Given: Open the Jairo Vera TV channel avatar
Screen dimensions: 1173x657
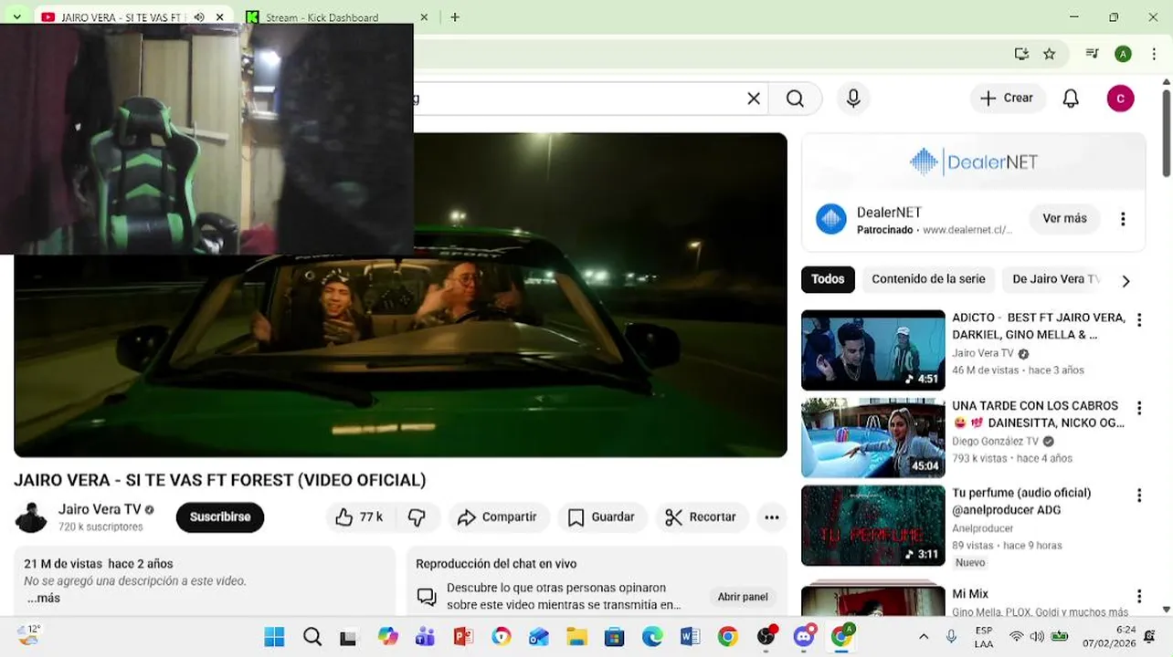Looking at the screenshot, I should coord(31,517).
